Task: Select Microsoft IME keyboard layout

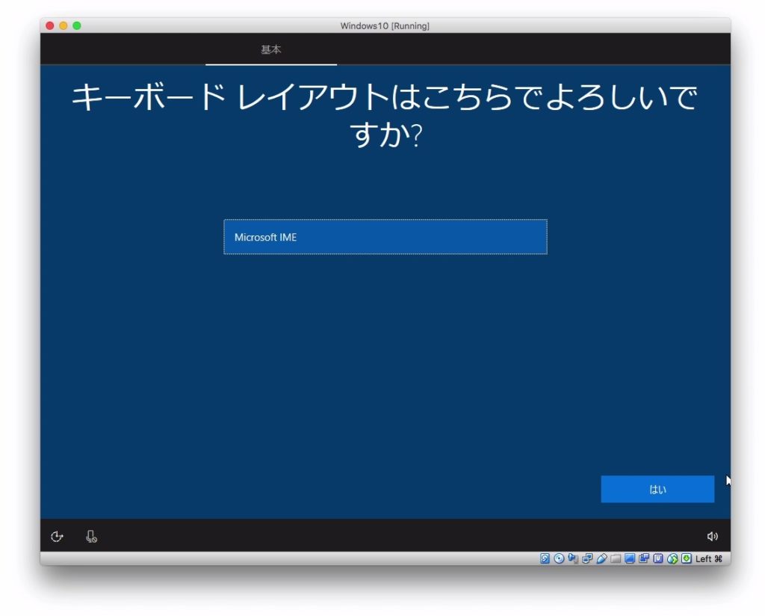Action: (385, 237)
